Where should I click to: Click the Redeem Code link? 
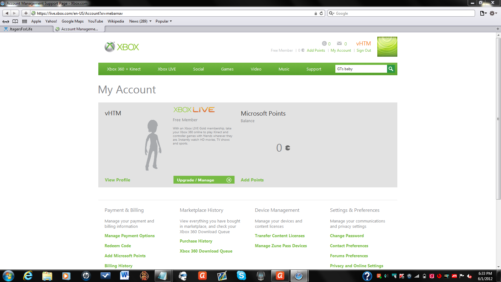click(x=118, y=246)
